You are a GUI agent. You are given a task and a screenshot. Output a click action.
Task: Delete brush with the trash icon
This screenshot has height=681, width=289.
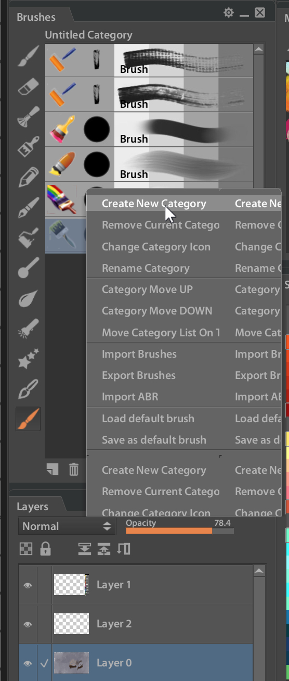74,470
